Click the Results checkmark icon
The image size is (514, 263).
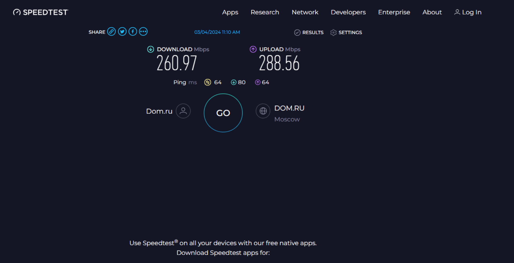pos(297,33)
